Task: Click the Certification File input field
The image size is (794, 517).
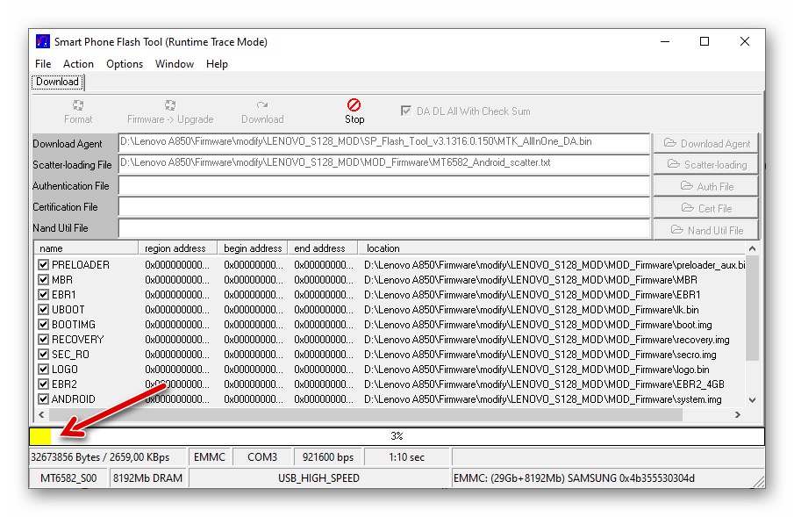Action: tap(383, 207)
